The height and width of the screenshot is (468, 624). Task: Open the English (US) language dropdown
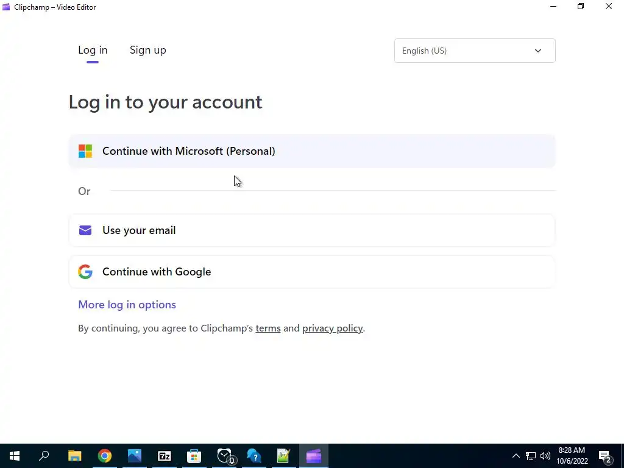[x=475, y=51]
